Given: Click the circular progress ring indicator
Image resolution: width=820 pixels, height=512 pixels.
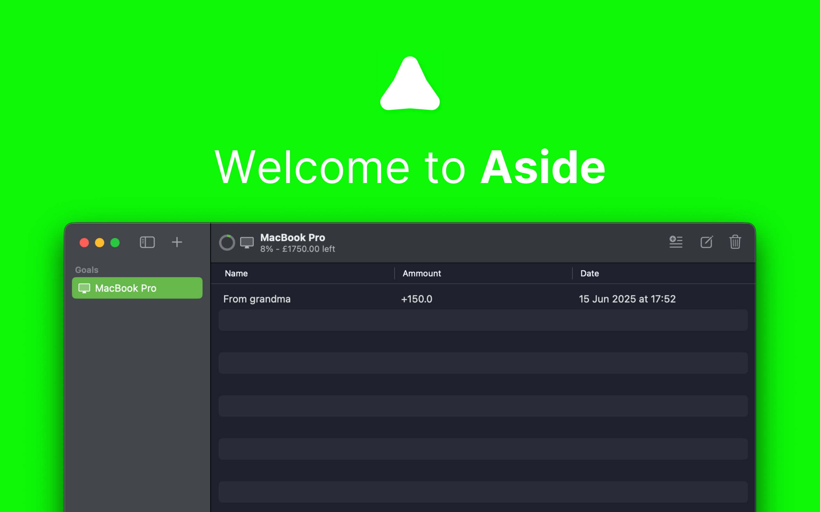Looking at the screenshot, I should (x=227, y=243).
